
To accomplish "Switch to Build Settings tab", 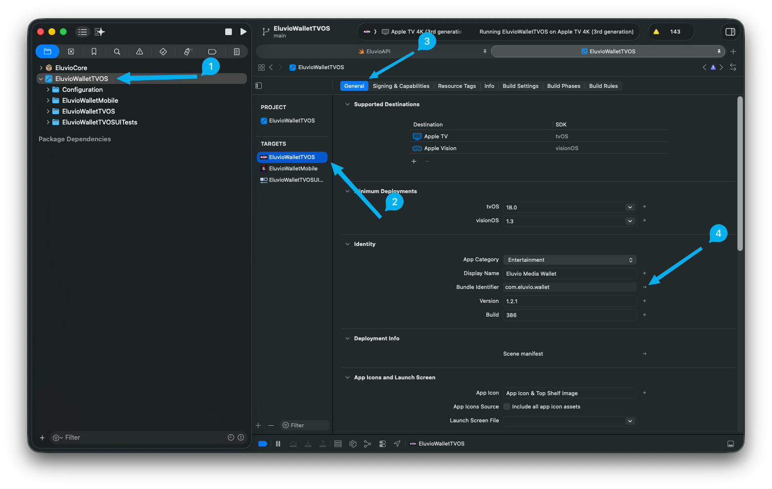I will (x=521, y=86).
